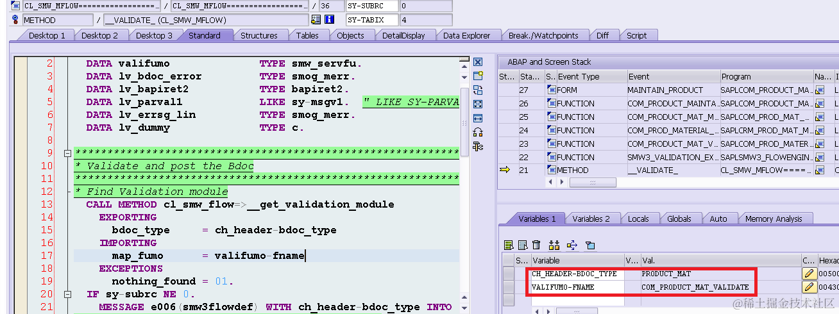Switch to the Desktop 3 tab
Screen dimensions: 839x314
pyautogui.click(x=154, y=36)
